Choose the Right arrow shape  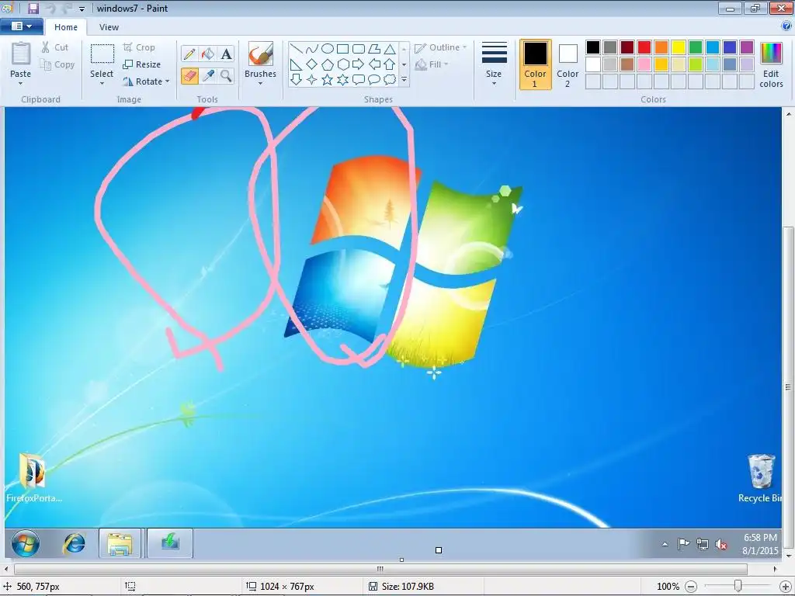[359, 64]
